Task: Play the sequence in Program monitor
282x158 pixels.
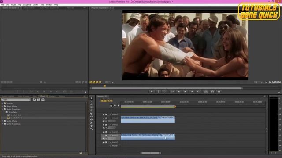Action: (x=185, y=92)
